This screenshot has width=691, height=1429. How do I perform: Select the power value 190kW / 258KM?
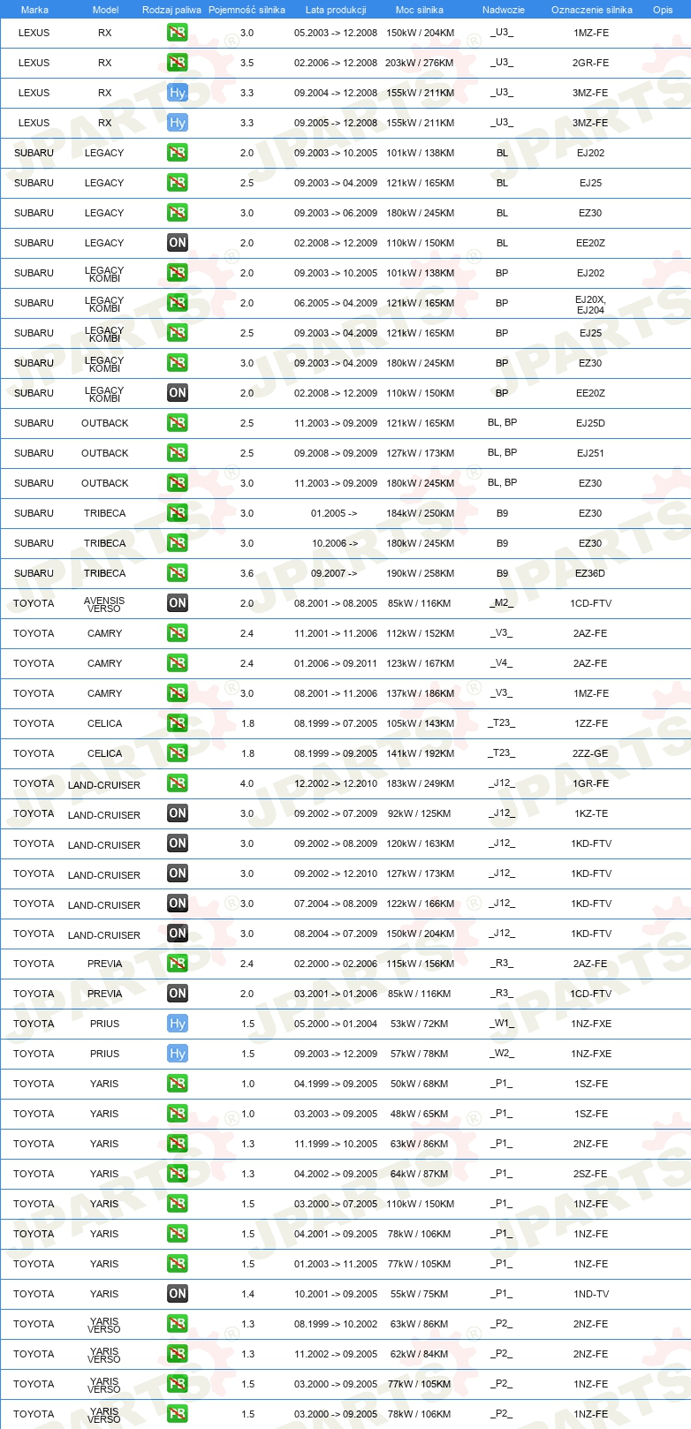coord(420,573)
